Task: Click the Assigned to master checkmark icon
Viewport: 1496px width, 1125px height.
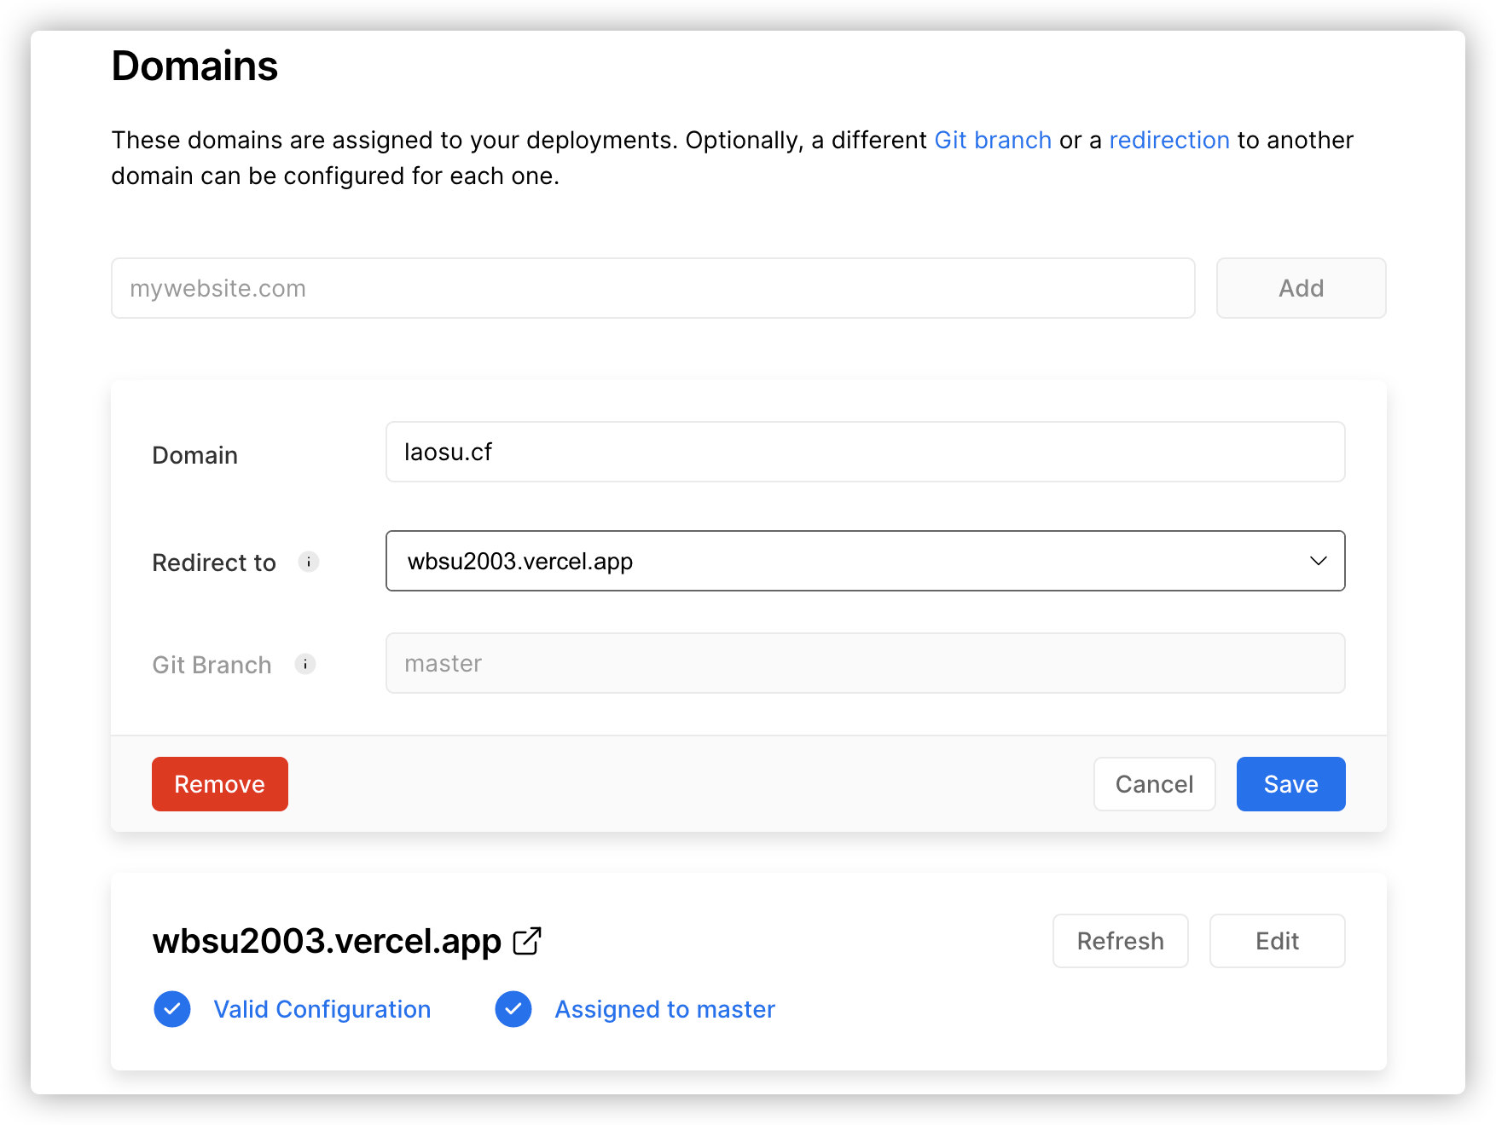Action: click(513, 1009)
